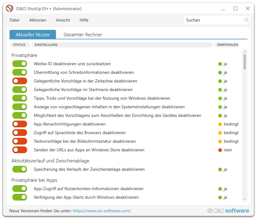Toggle App-Zugriff auf Nutzerkonten-Informationen switch
The width and height of the screenshot is (257, 219).
tap(20, 189)
